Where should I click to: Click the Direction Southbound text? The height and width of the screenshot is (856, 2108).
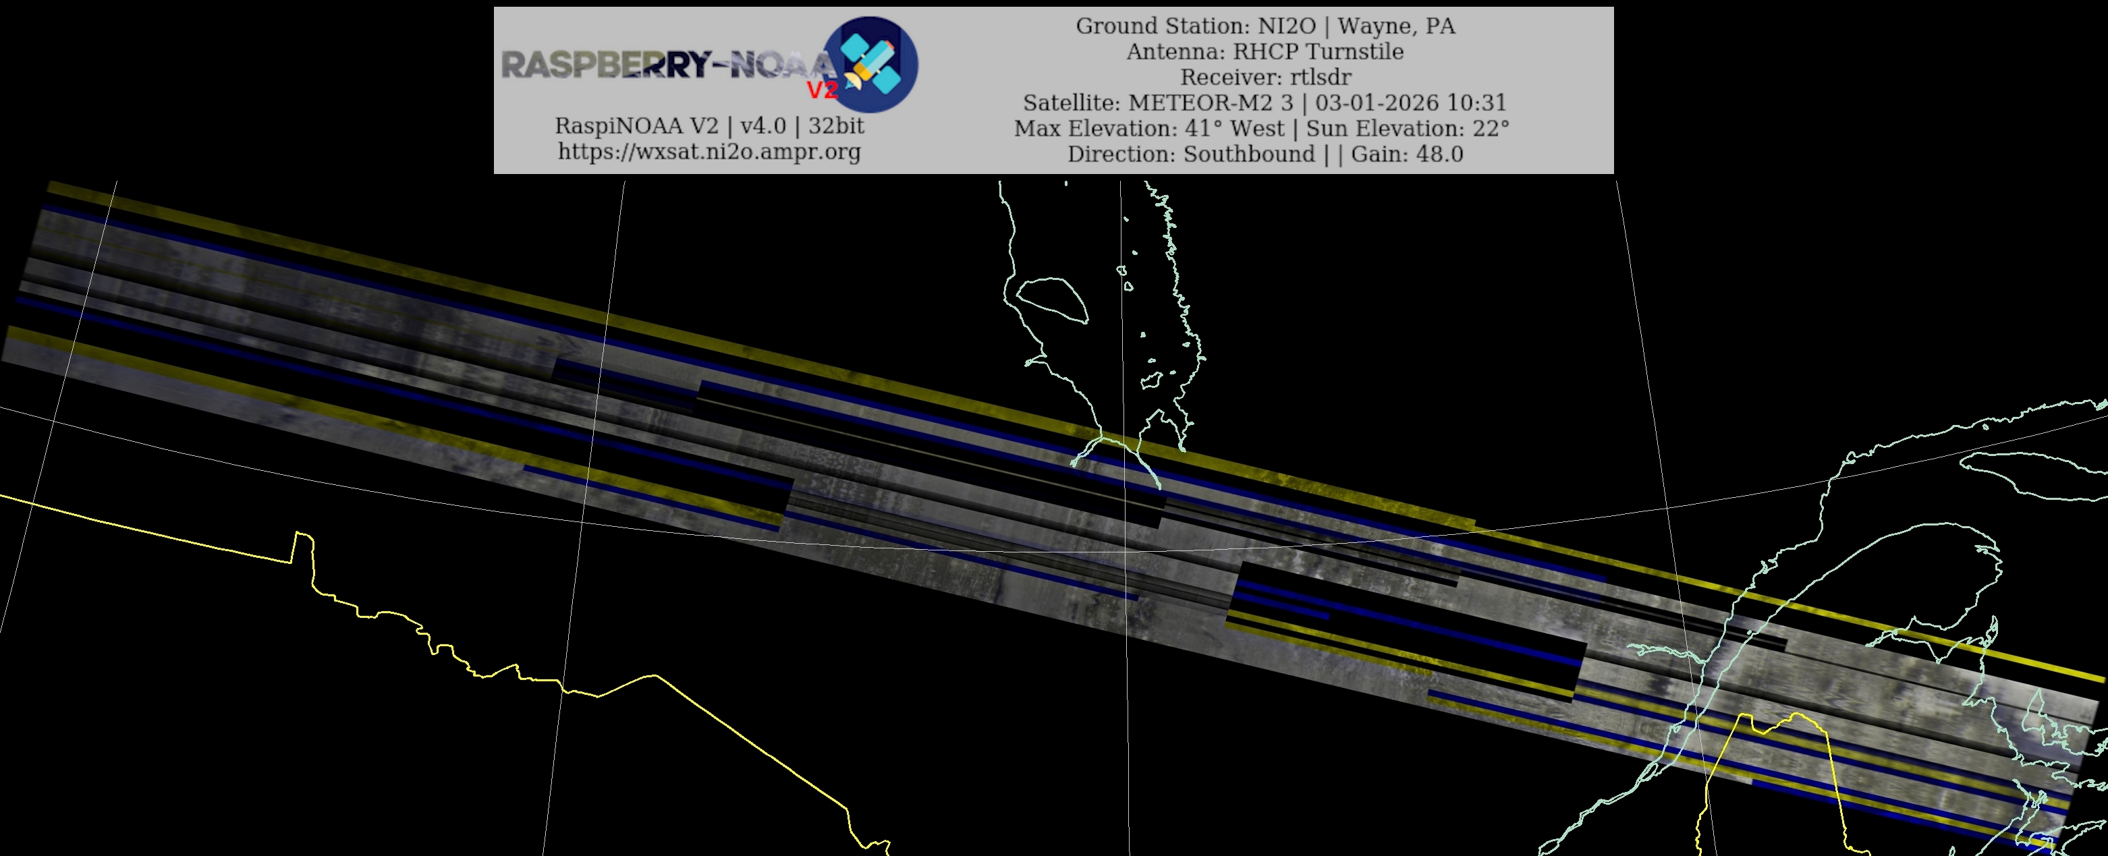[x=1191, y=154]
